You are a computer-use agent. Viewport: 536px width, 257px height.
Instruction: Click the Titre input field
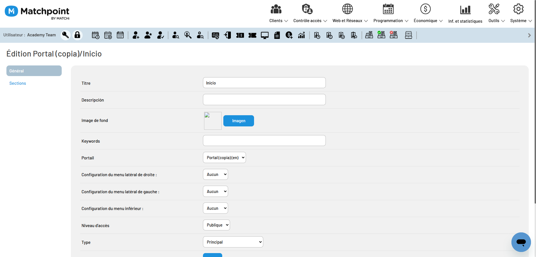pyautogui.click(x=264, y=83)
